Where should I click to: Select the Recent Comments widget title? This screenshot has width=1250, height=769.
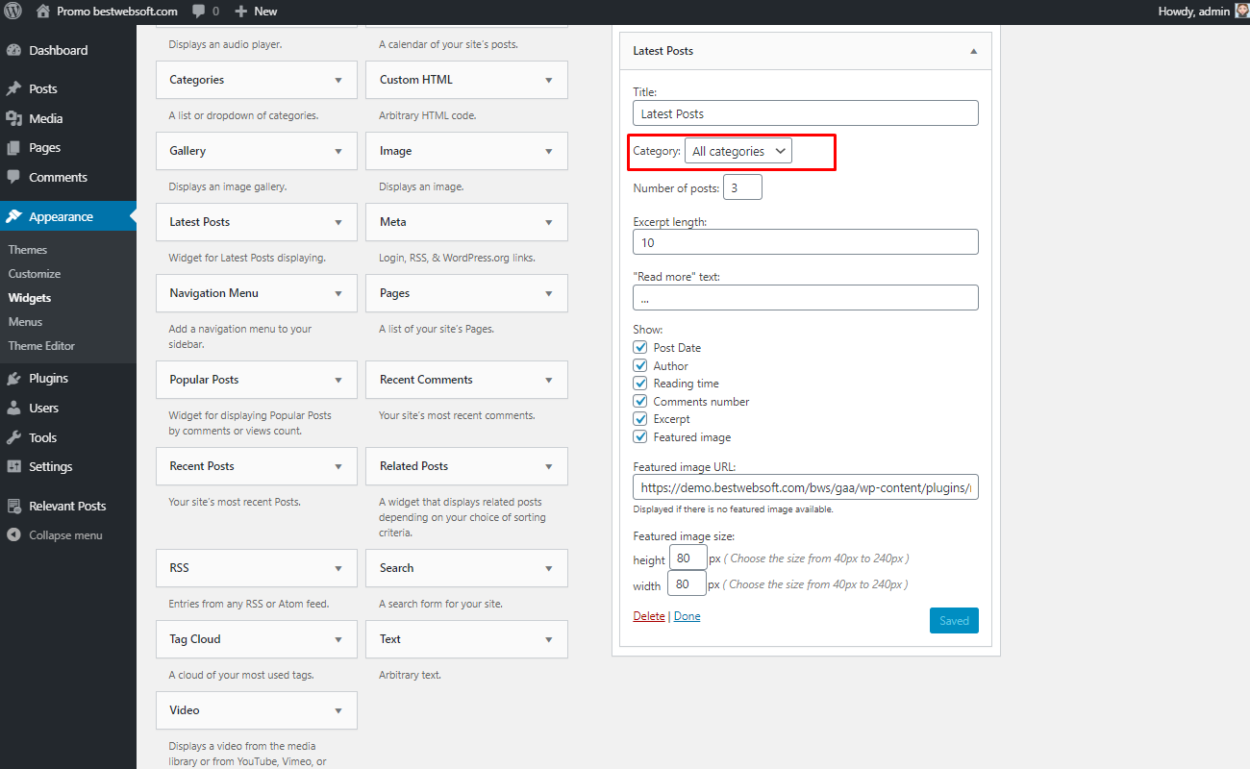click(x=426, y=380)
